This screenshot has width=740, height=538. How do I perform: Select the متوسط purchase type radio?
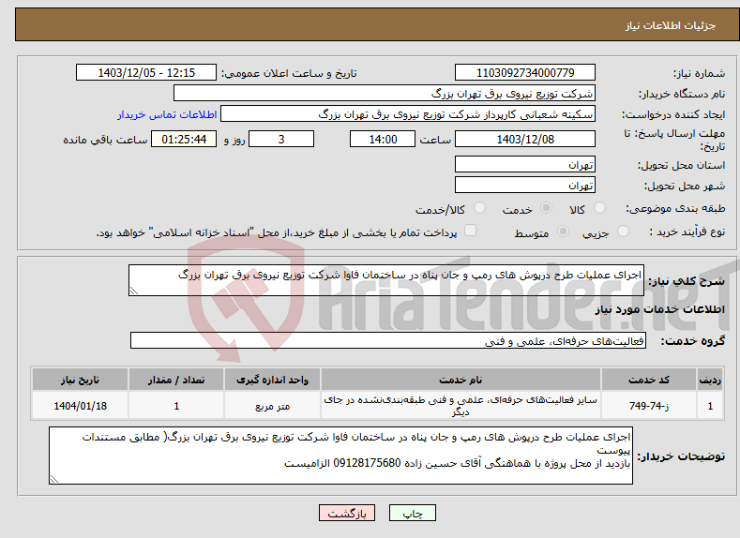point(563,232)
